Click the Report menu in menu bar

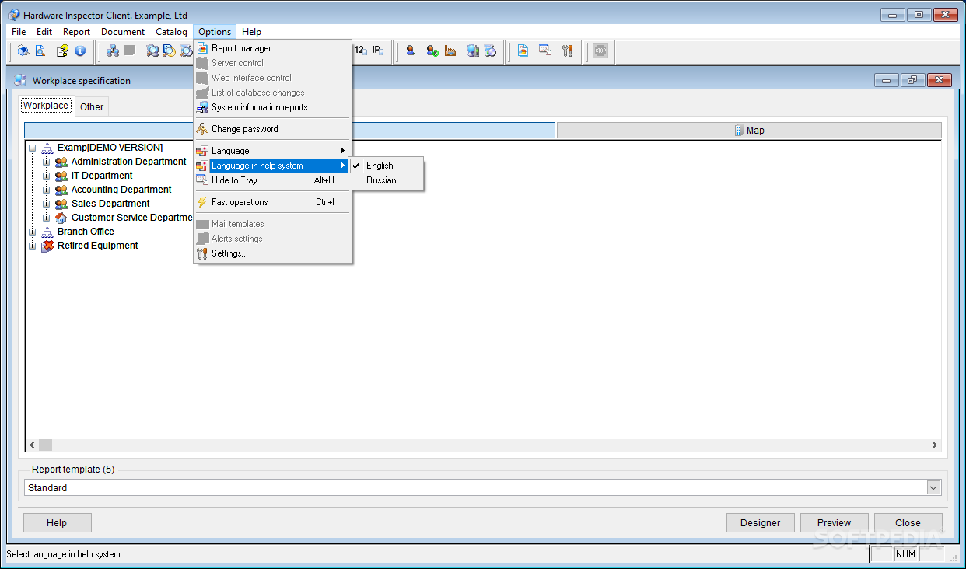click(x=77, y=32)
